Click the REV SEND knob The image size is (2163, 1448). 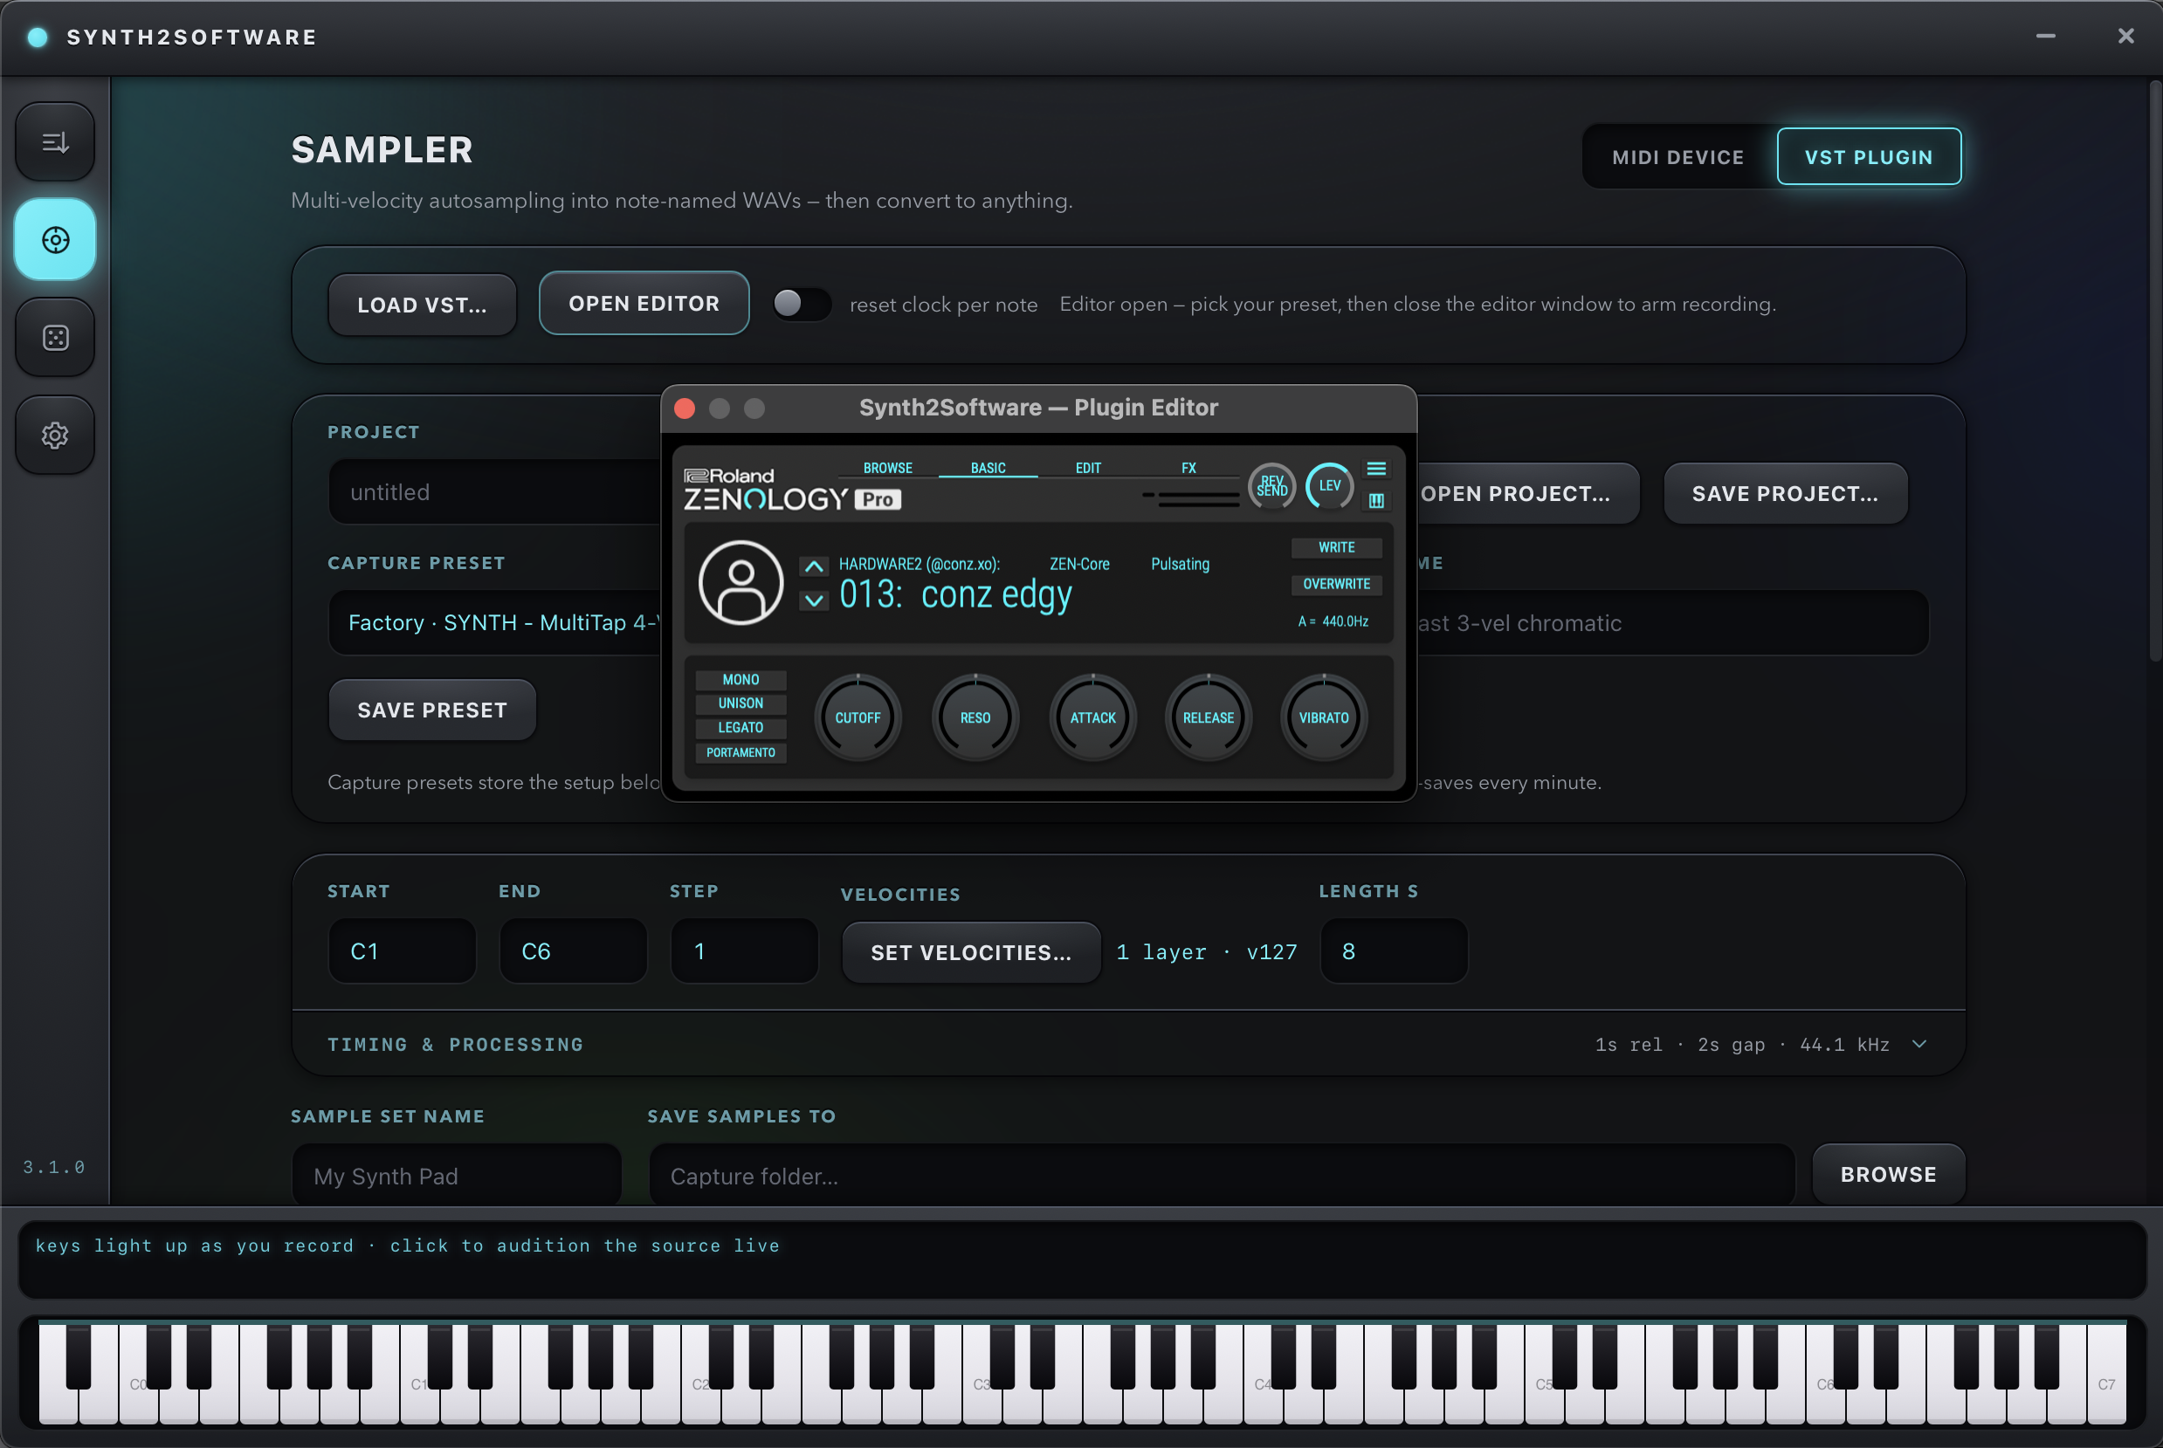coord(1272,486)
